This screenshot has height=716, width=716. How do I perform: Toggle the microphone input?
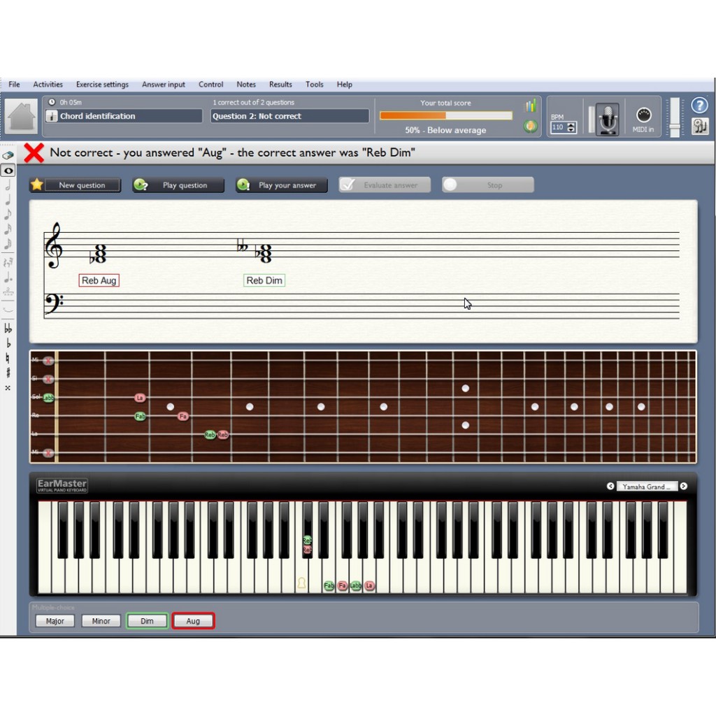608,118
